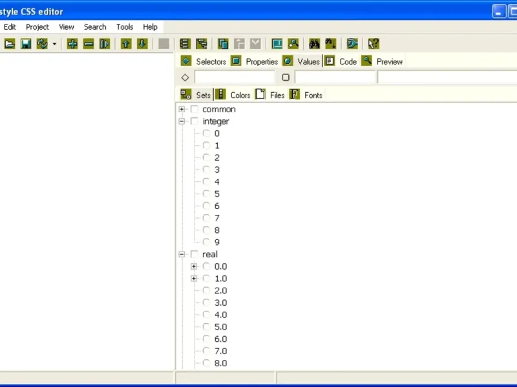
Task: Click the Refresh green arrows icon
Action: coord(42,44)
